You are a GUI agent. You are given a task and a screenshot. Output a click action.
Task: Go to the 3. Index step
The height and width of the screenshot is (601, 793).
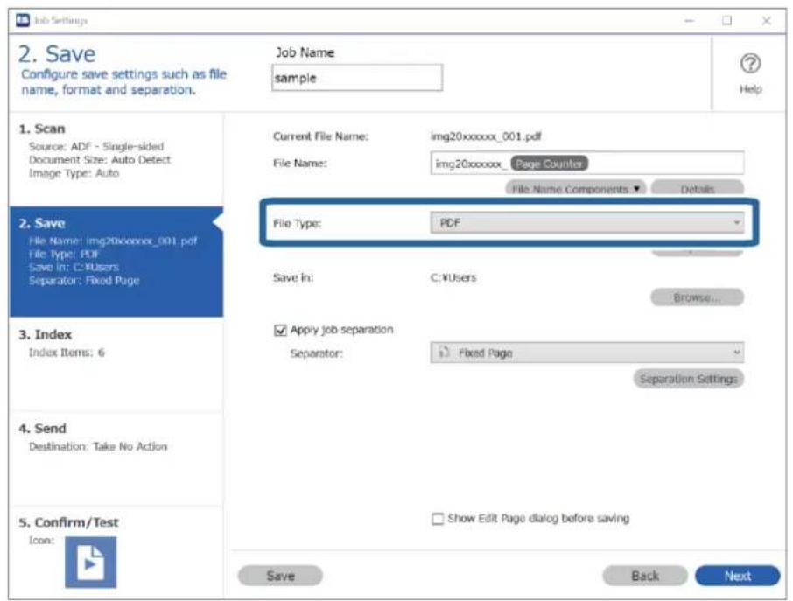pyautogui.click(x=116, y=365)
